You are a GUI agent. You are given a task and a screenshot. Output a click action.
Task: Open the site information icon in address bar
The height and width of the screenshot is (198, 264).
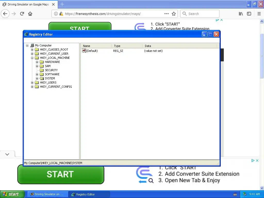(56, 14)
